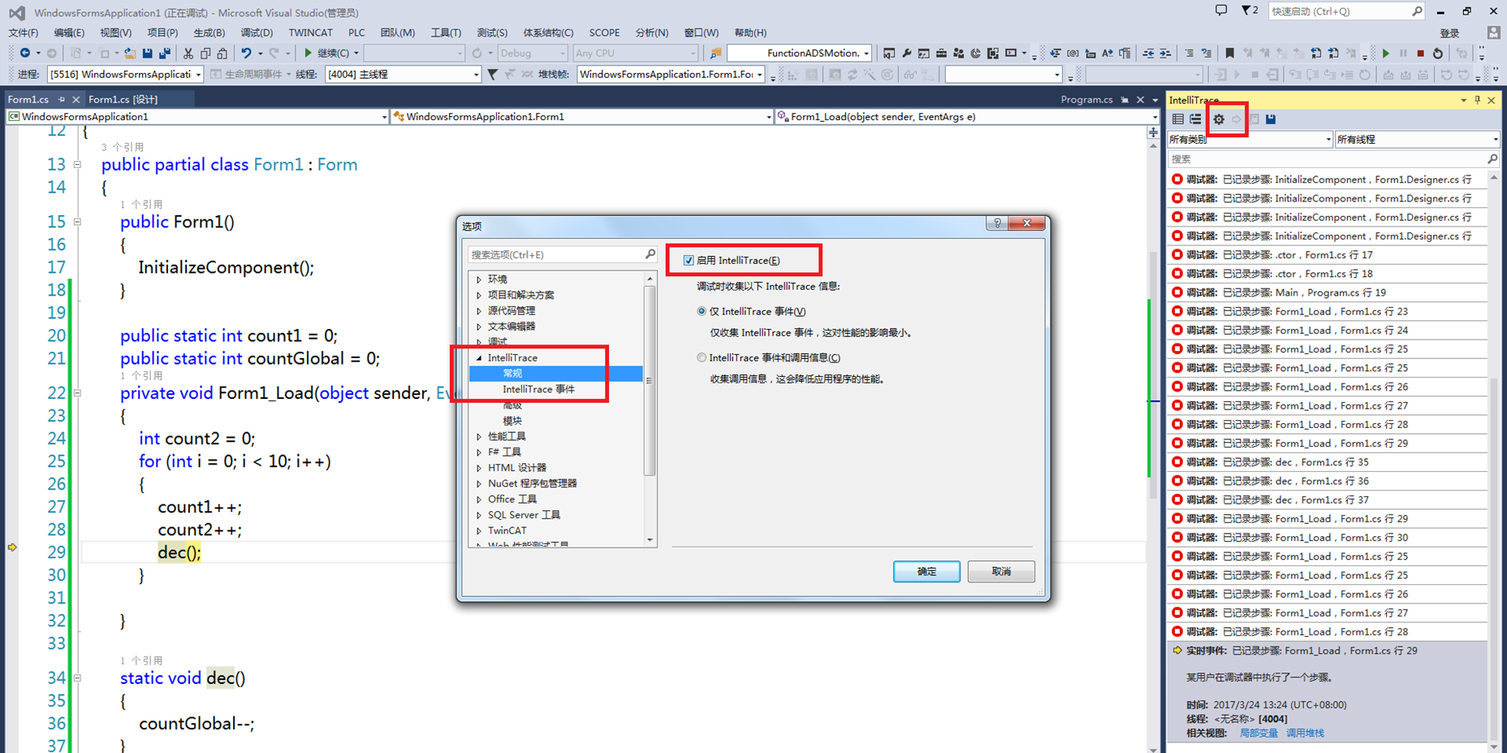Collapse the Form1 class region at line 13
This screenshot has height=753, width=1507.
[77, 165]
